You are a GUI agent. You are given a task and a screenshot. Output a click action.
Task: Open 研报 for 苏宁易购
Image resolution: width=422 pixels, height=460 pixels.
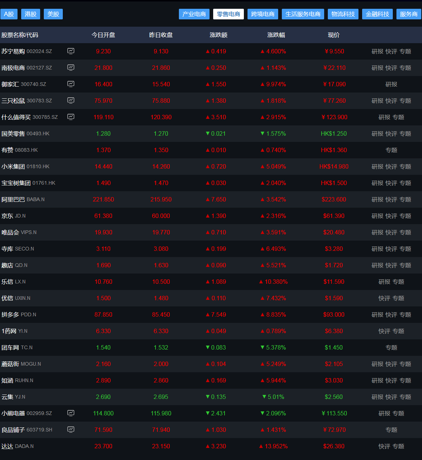[x=377, y=52]
